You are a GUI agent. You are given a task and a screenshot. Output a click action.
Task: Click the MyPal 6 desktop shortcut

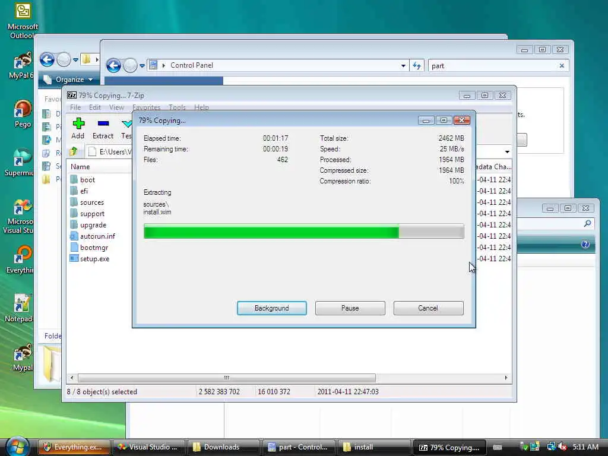pyautogui.click(x=22, y=65)
